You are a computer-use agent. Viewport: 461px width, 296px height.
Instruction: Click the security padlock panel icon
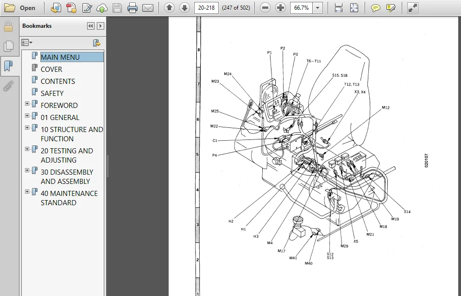[x=8, y=27]
